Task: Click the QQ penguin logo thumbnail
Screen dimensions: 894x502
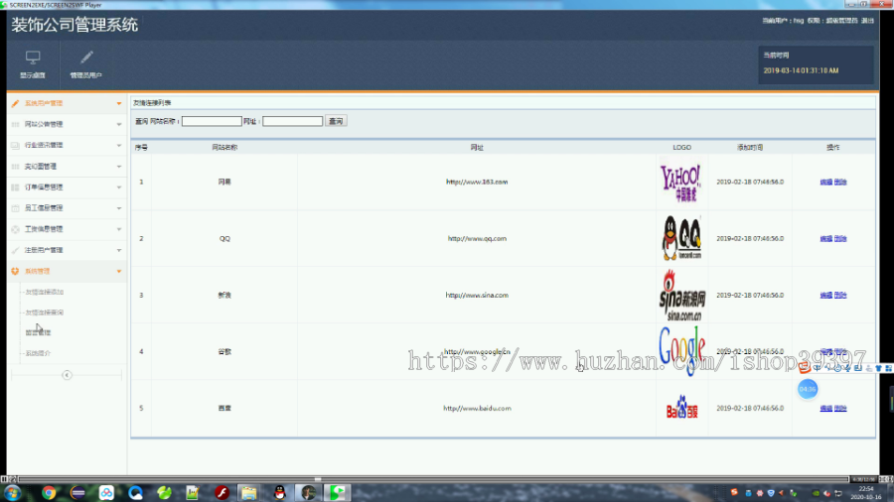Action: tap(681, 238)
